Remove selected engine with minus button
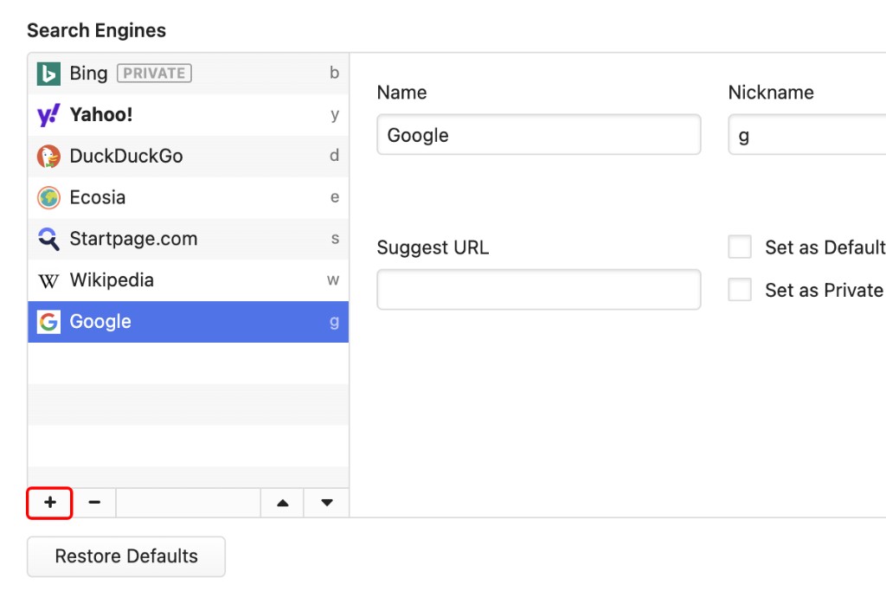 click(94, 503)
